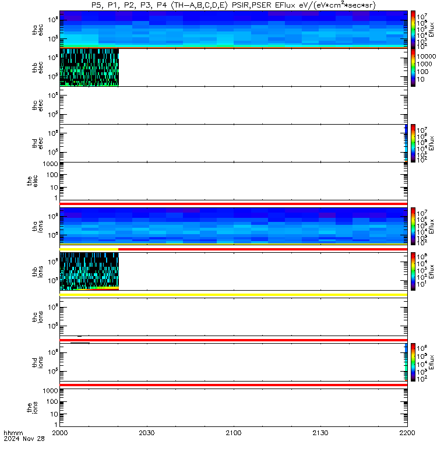
Task: Select the 'thd ions' panel label
Action: (38, 362)
